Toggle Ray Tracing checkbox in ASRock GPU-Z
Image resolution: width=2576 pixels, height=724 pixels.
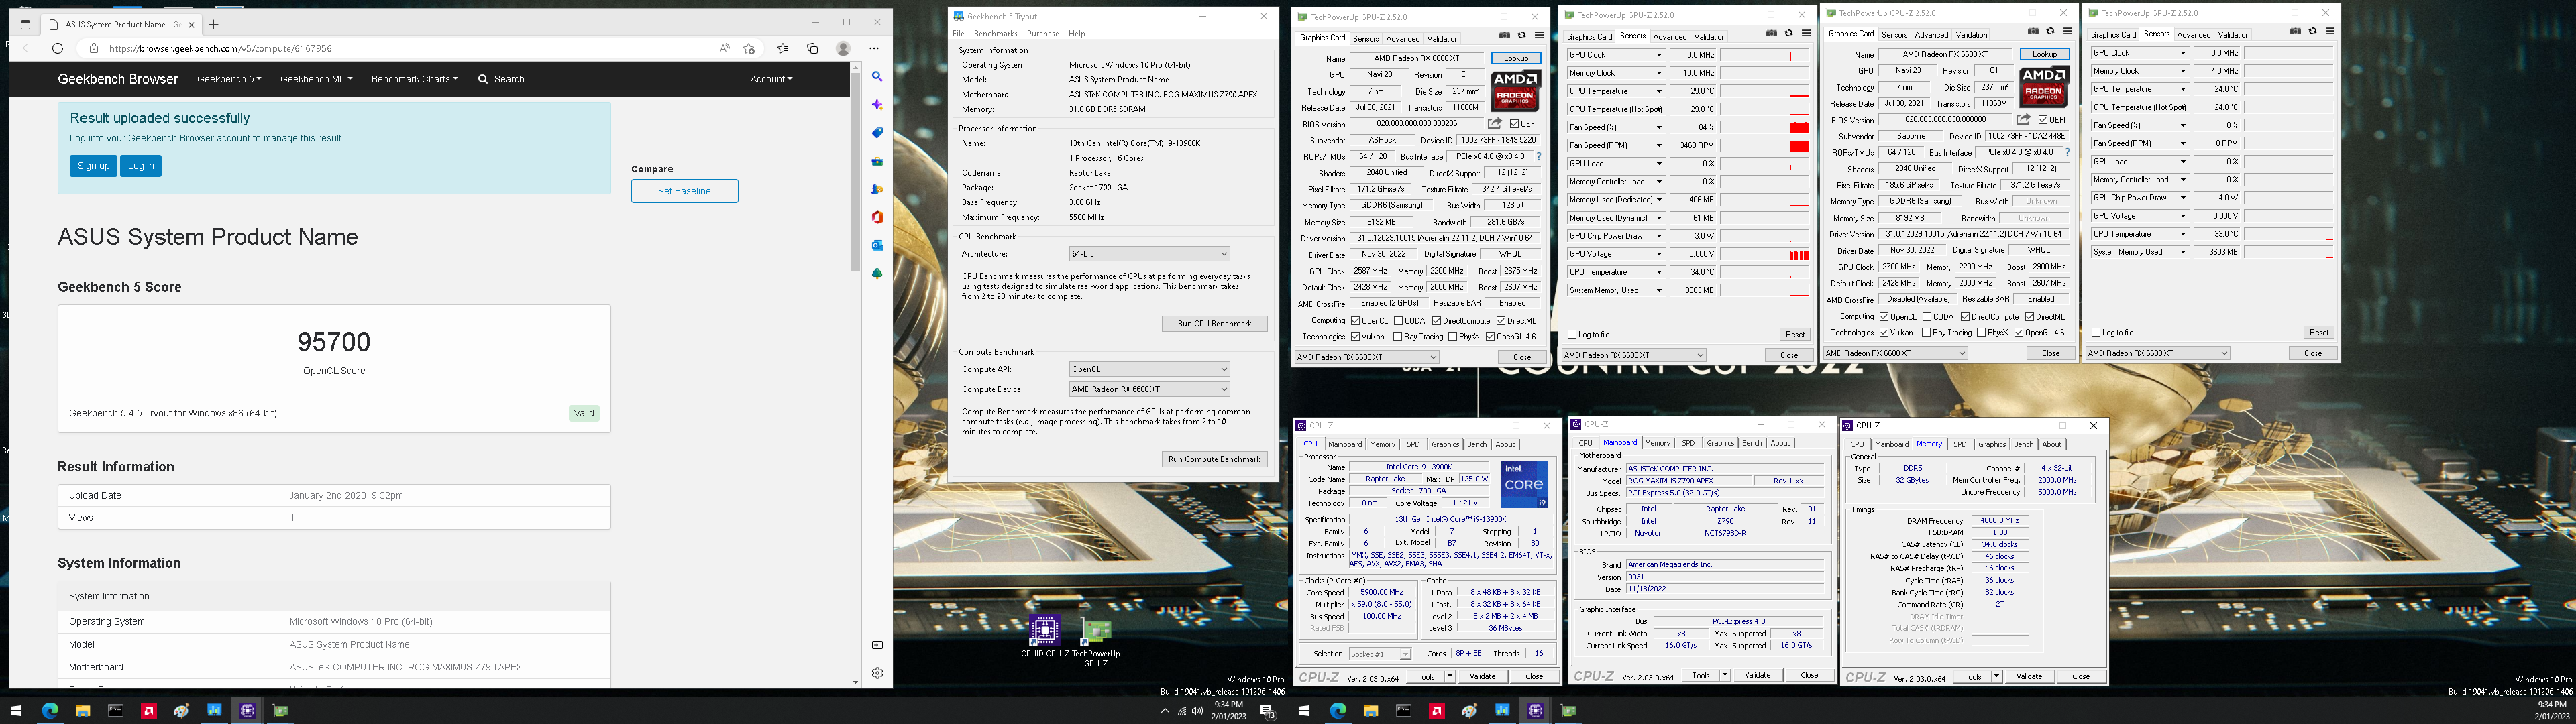[x=1398, y=337]
